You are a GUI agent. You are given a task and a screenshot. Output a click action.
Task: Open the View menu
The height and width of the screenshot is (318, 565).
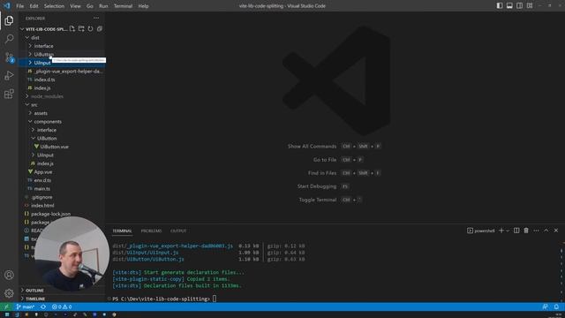[x=75, y=6]
